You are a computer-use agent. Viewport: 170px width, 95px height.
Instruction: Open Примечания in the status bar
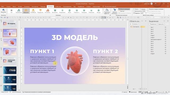point(133,92)
